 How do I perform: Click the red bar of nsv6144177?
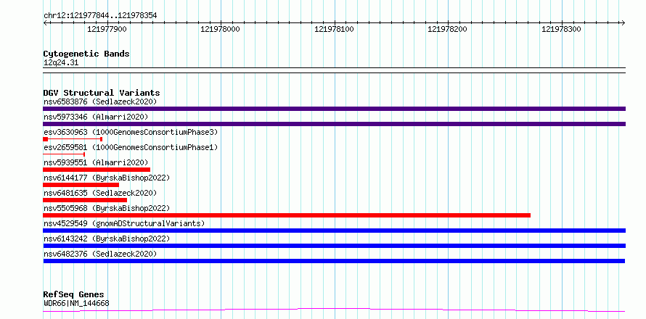pyautogui.click(x=81, y=185)
